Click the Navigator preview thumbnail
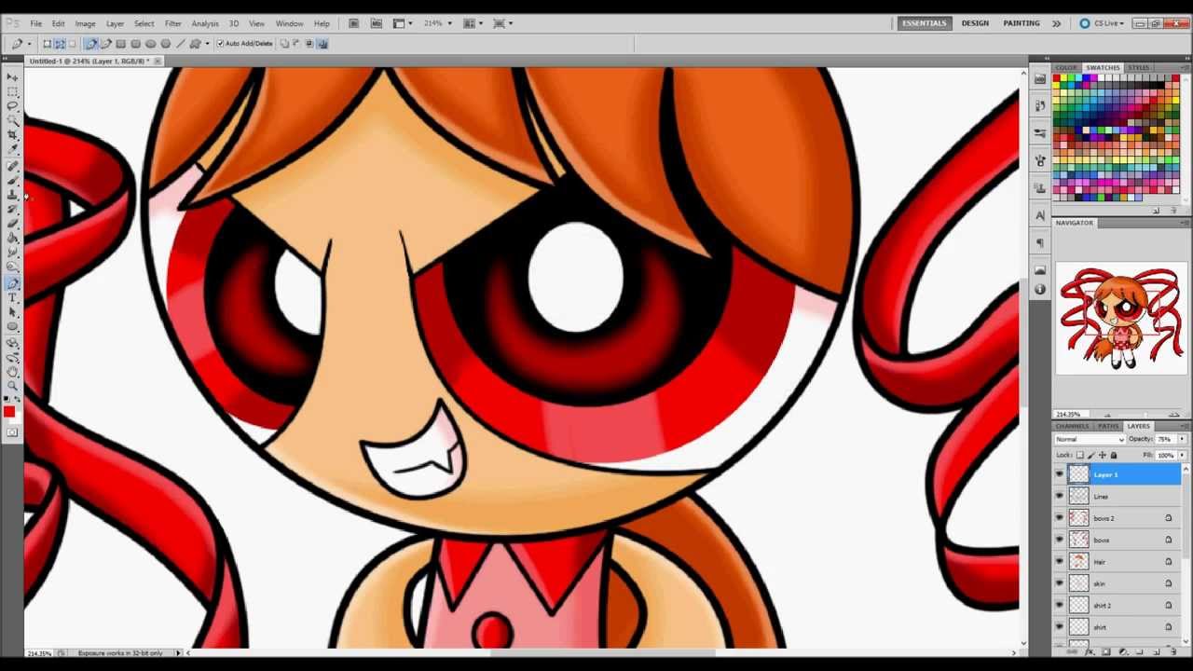The image size is (1193, 671). click(x=1121, y=320)
